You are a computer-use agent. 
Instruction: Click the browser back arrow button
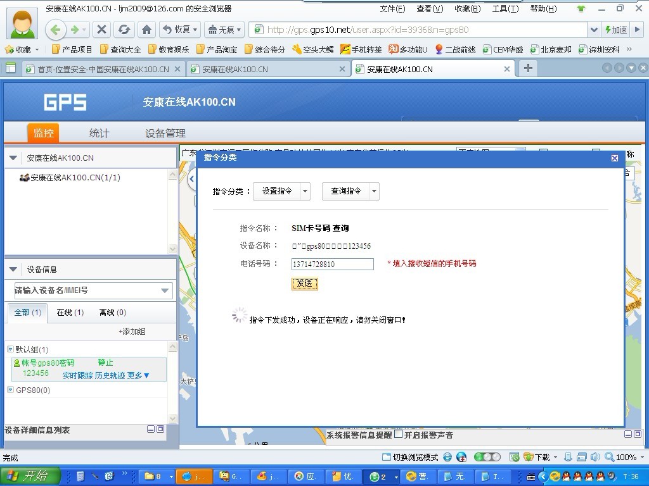(x=56, y=30)
